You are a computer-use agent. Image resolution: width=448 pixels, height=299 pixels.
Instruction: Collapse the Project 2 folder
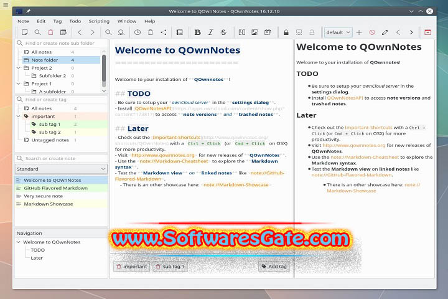coord(19,68)
